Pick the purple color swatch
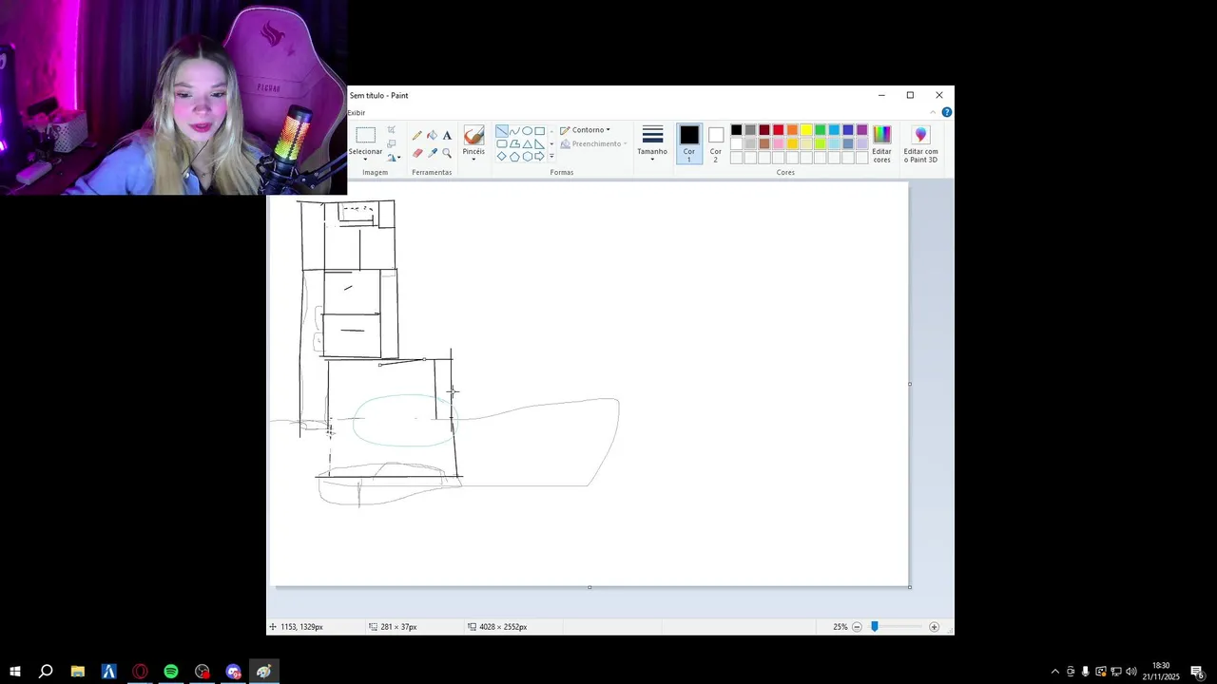Viewport: 1217px width, 684px height. point(861,130)
